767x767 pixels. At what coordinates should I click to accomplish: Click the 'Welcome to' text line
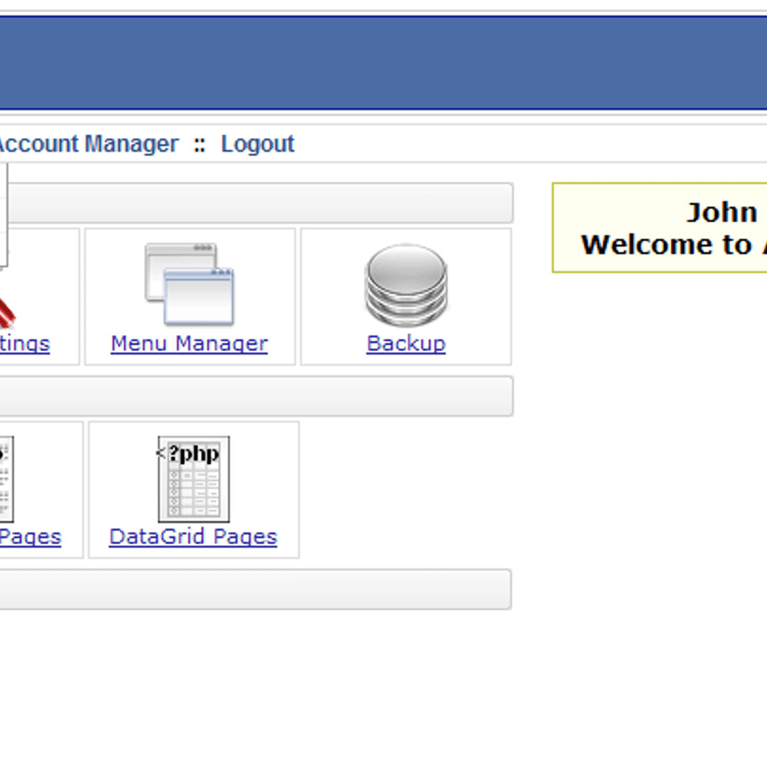[666, 245]
